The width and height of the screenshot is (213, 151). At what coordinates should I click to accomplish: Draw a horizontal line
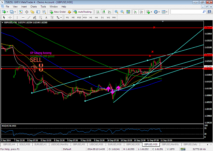pyautogui.click(x=23, y=17)
